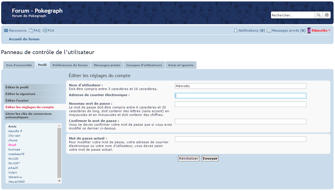Image resolution: width=335 pixels, height=191 pixels.
Task: Open advanced search gear icon
Action: click(x=327, y=15)
